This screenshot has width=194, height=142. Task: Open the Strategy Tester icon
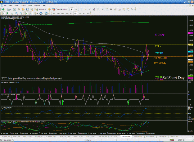click(32, 9)
